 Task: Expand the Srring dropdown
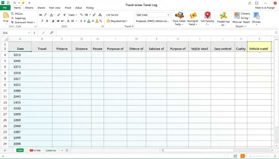tap(245, 18)
